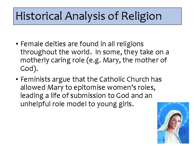Click the portrait image of Mary

(x=173, y=123)
